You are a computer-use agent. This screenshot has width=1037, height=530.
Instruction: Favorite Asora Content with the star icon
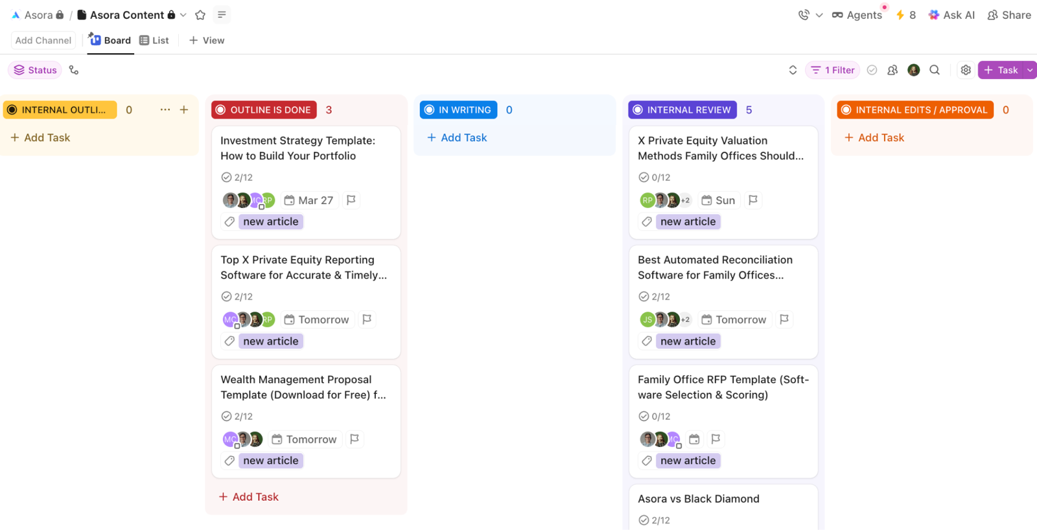(200, 15)
